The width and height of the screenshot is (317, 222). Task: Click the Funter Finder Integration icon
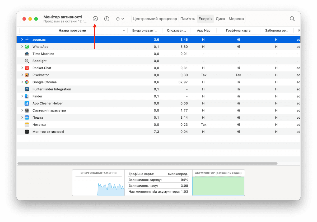[27, 89]
